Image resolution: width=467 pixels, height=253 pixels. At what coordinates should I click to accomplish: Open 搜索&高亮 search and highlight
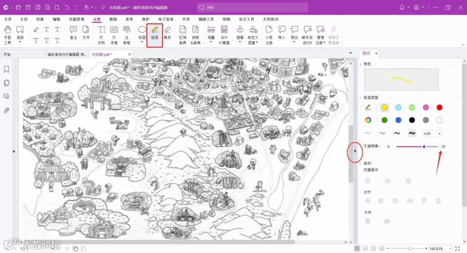point(195,35)
